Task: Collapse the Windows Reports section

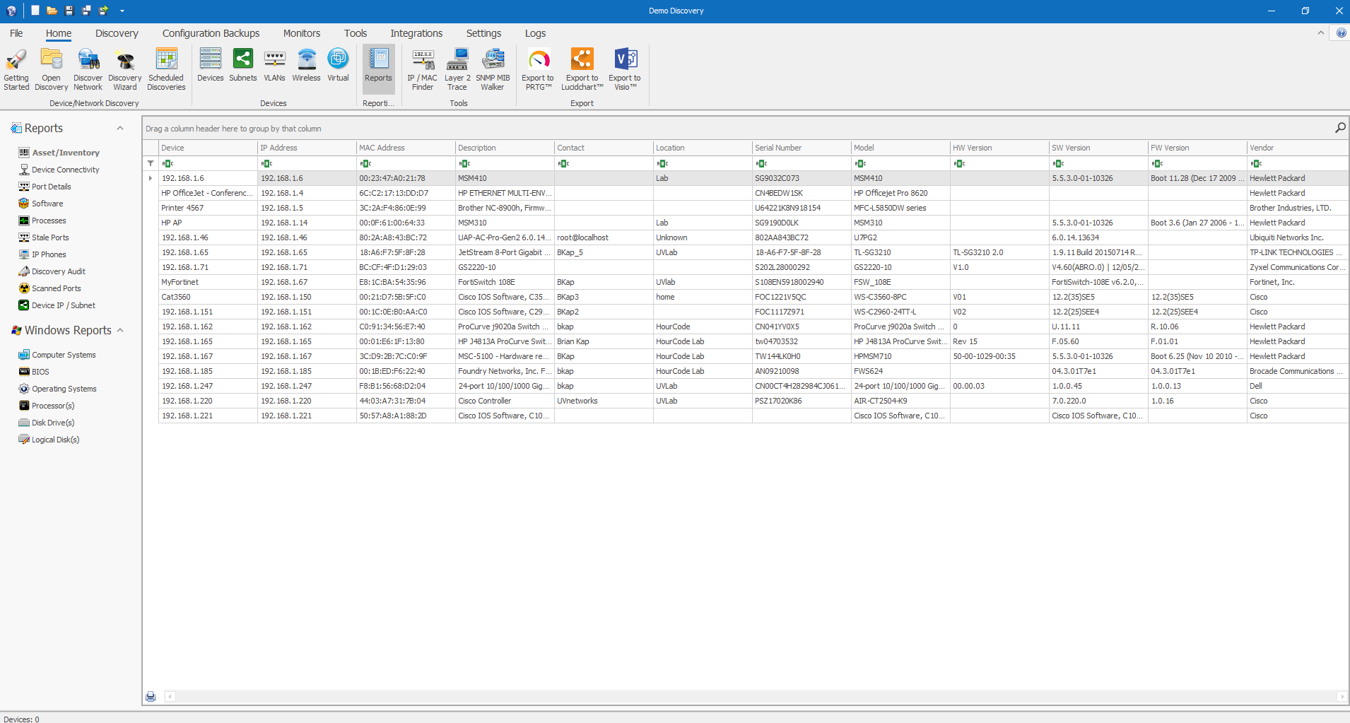Action: (x=120, y=330)
